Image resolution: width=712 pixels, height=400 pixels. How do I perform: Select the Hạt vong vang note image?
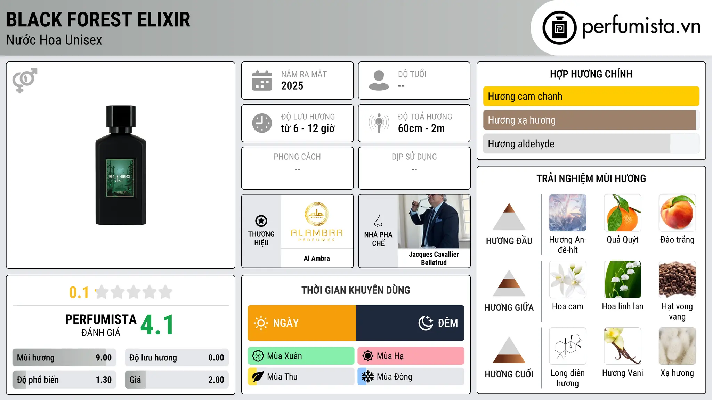pos(677,280)
